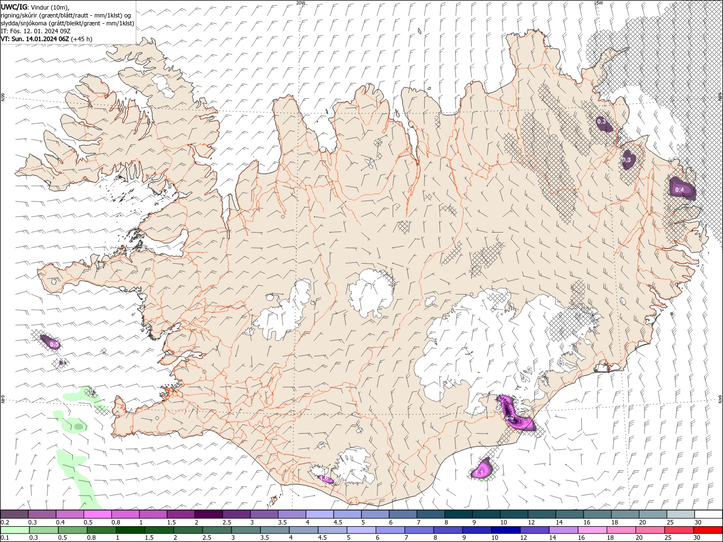The height and width of the screenshot is (542, 723).
Task: Select the dark mauve 0.2 snow legend swatch
Action: [x=14, y=514]
